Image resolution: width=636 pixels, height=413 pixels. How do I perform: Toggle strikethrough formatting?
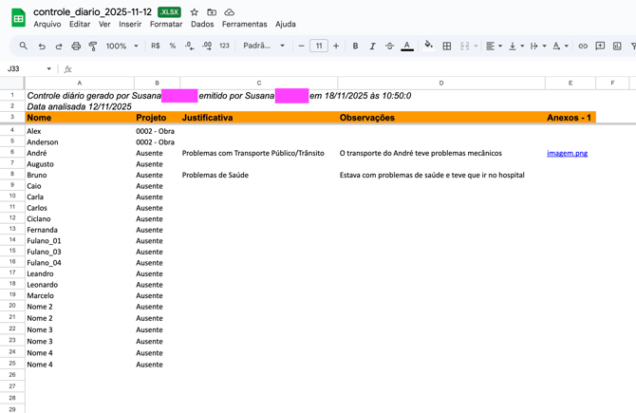pyautogui.click(x=389, y=46)
